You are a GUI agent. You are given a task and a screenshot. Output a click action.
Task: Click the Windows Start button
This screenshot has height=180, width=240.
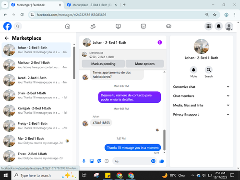click(x=6, y=175)
